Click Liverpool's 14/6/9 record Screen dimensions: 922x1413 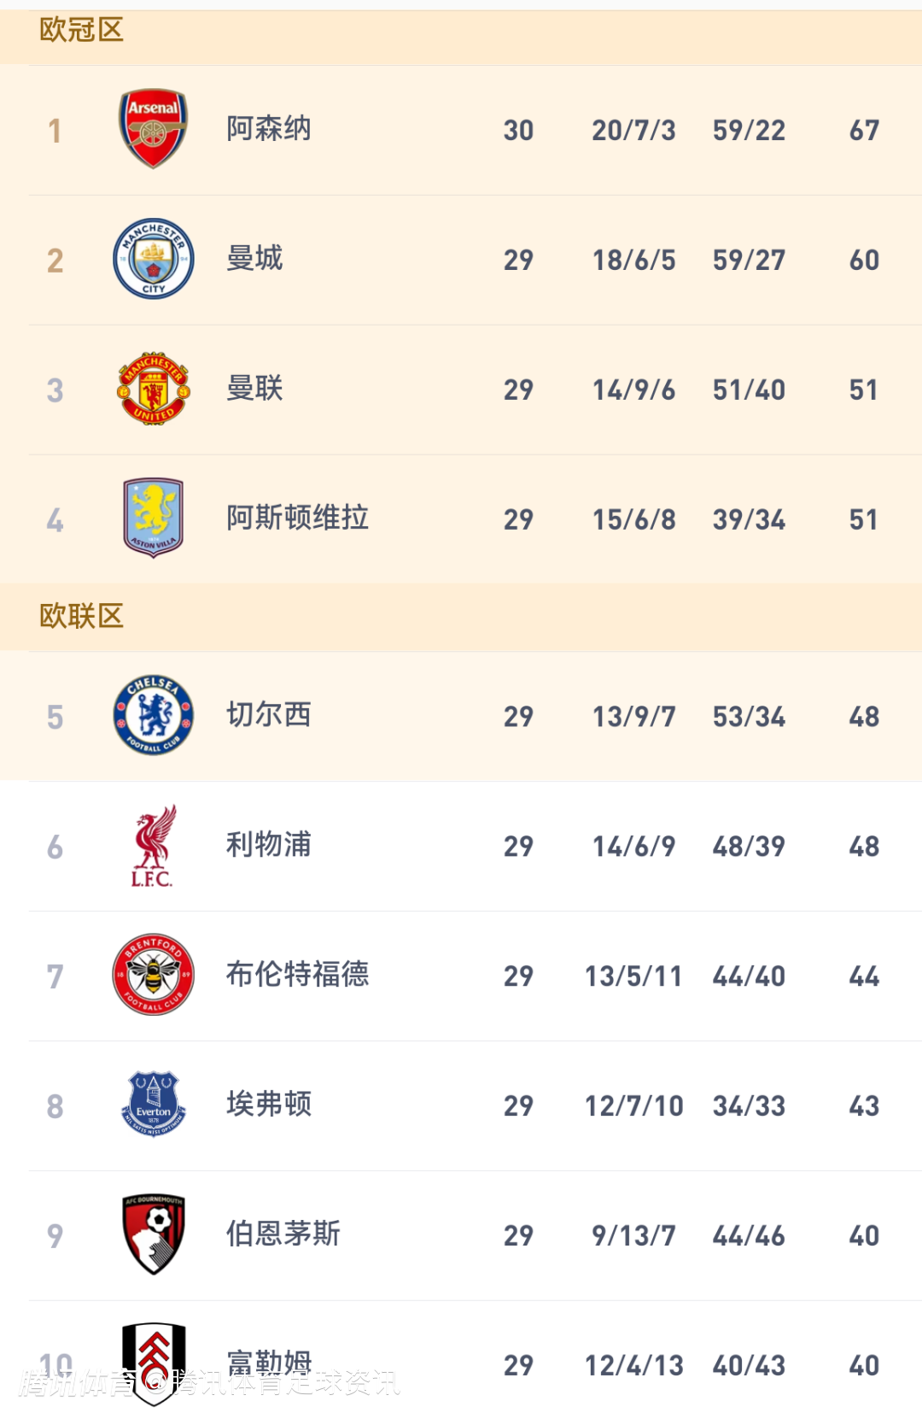[x=633, y=847]
